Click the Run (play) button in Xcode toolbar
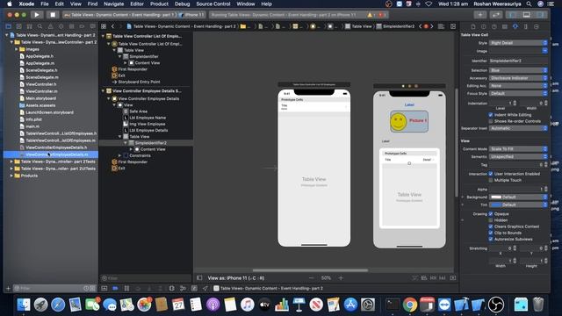 click(x=36, y=15)
